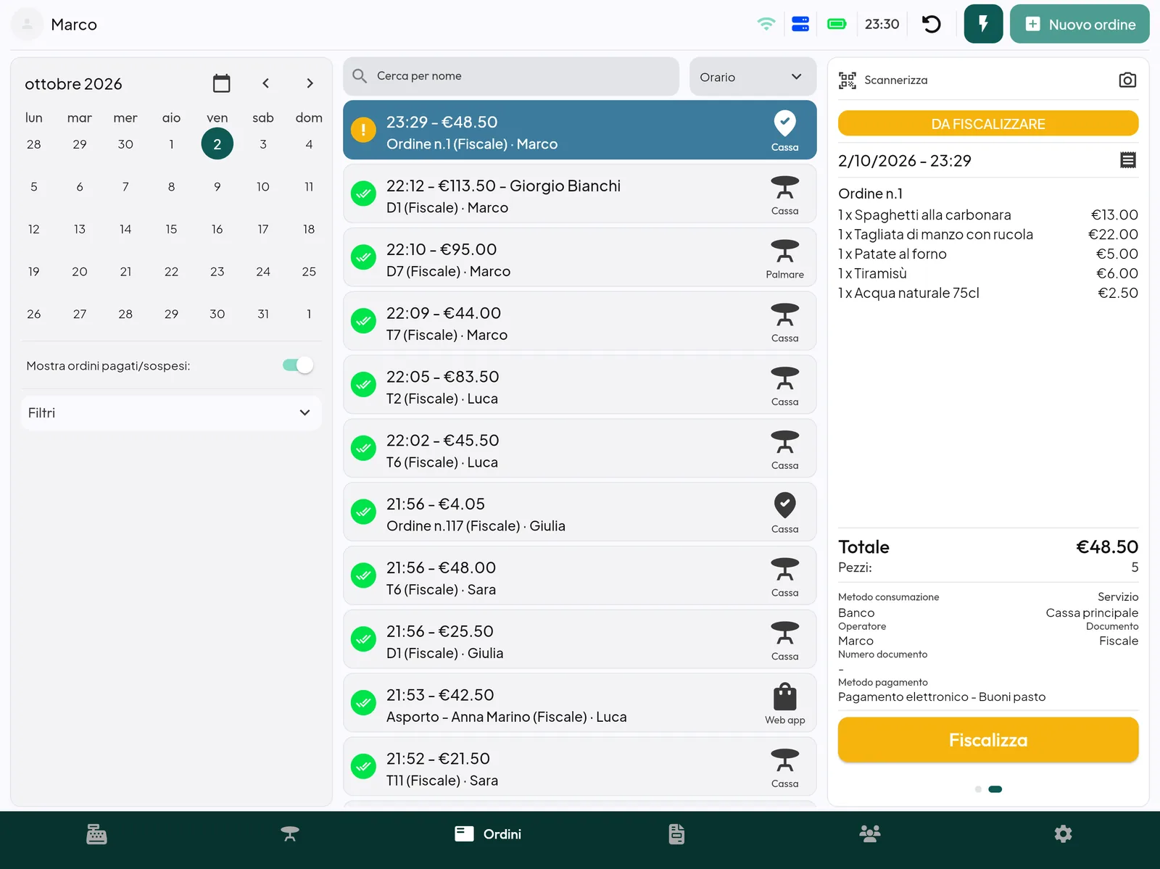
Task: Create a Nuovo ordine
Action: point(1080,24)
